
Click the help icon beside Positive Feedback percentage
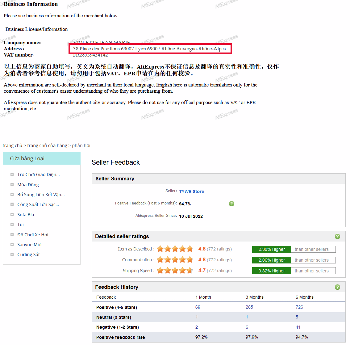[x=231, y=204]
